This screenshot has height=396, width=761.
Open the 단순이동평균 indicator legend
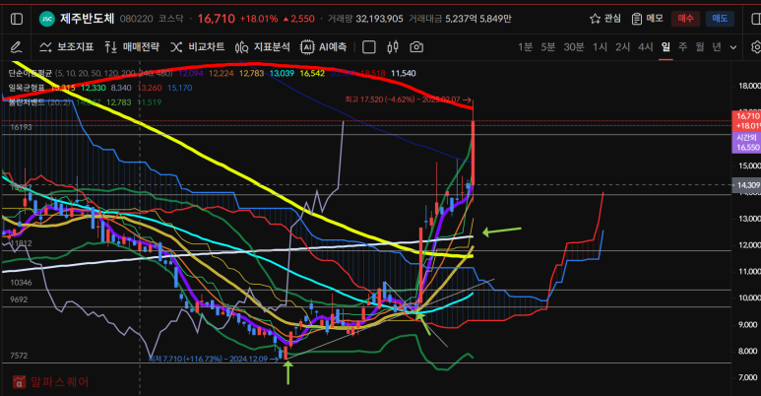[31, 73]
